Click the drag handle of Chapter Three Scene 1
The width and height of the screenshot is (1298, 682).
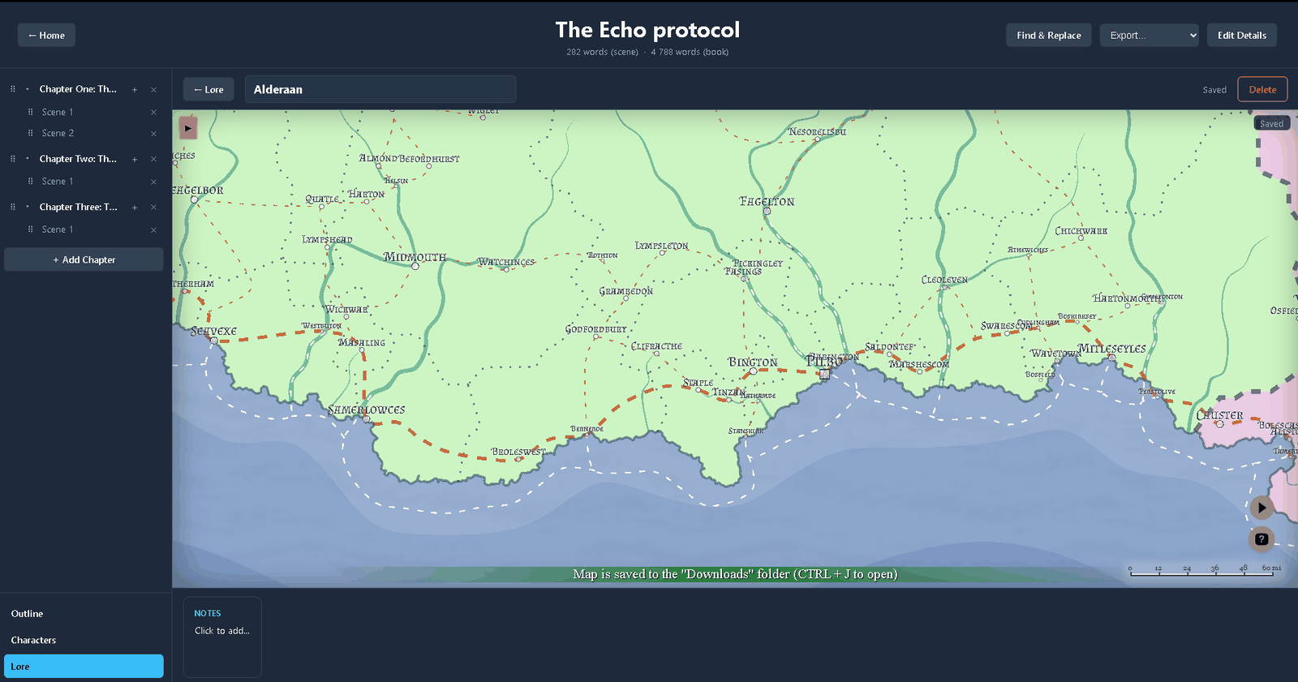pyautogui.click(x=31, y=229)
